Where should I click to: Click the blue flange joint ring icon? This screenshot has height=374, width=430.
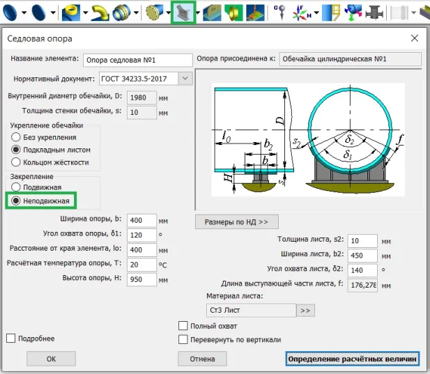121,12
